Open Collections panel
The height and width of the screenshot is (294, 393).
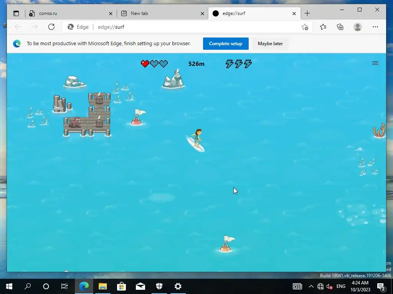tap(340, 27)
